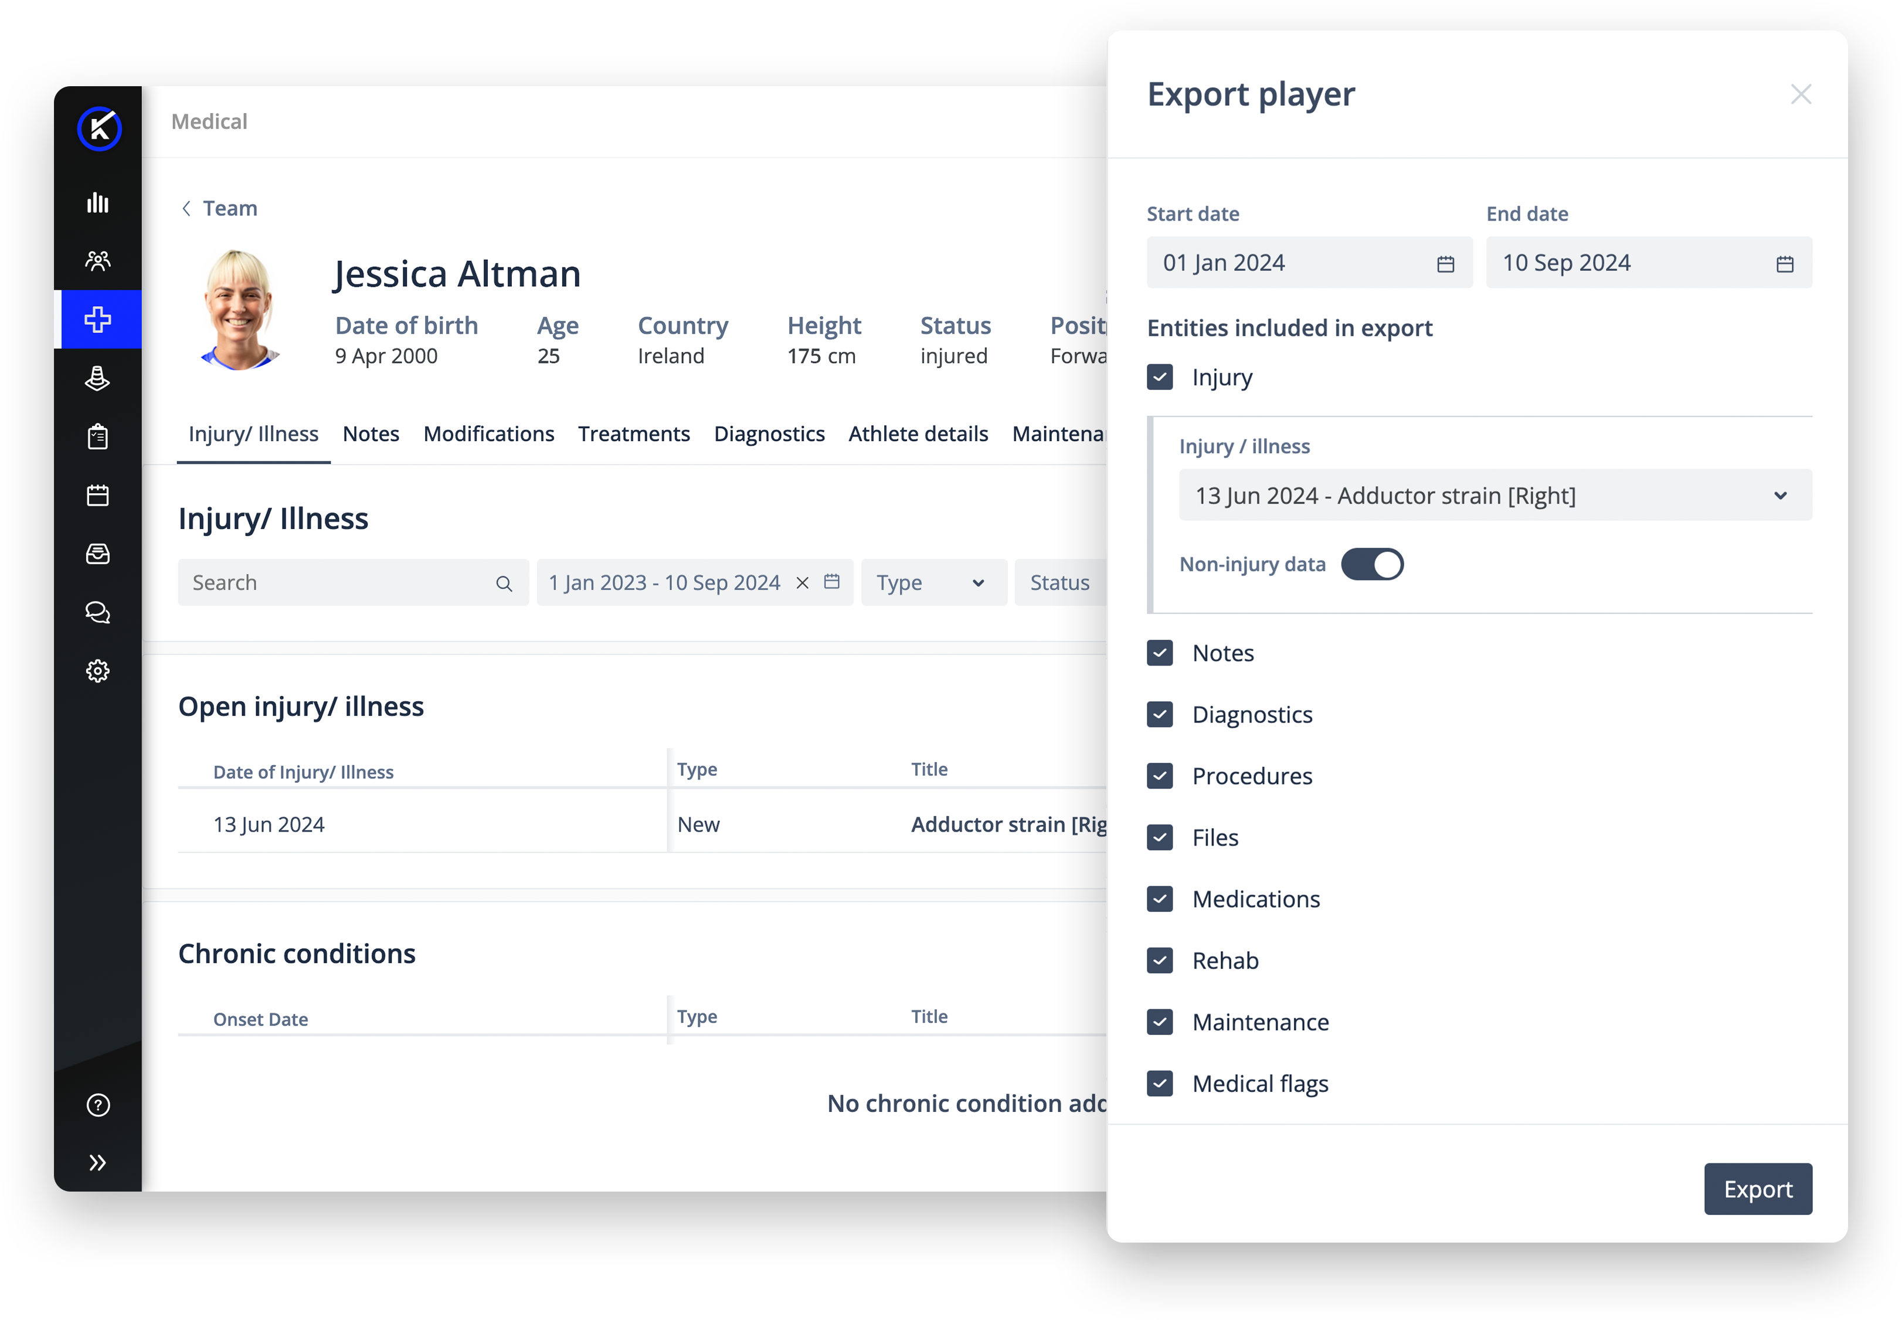Expand the sidebar with double chevron
The height and width of the screenshot is (1320, 1902).
pos(97,1163)
